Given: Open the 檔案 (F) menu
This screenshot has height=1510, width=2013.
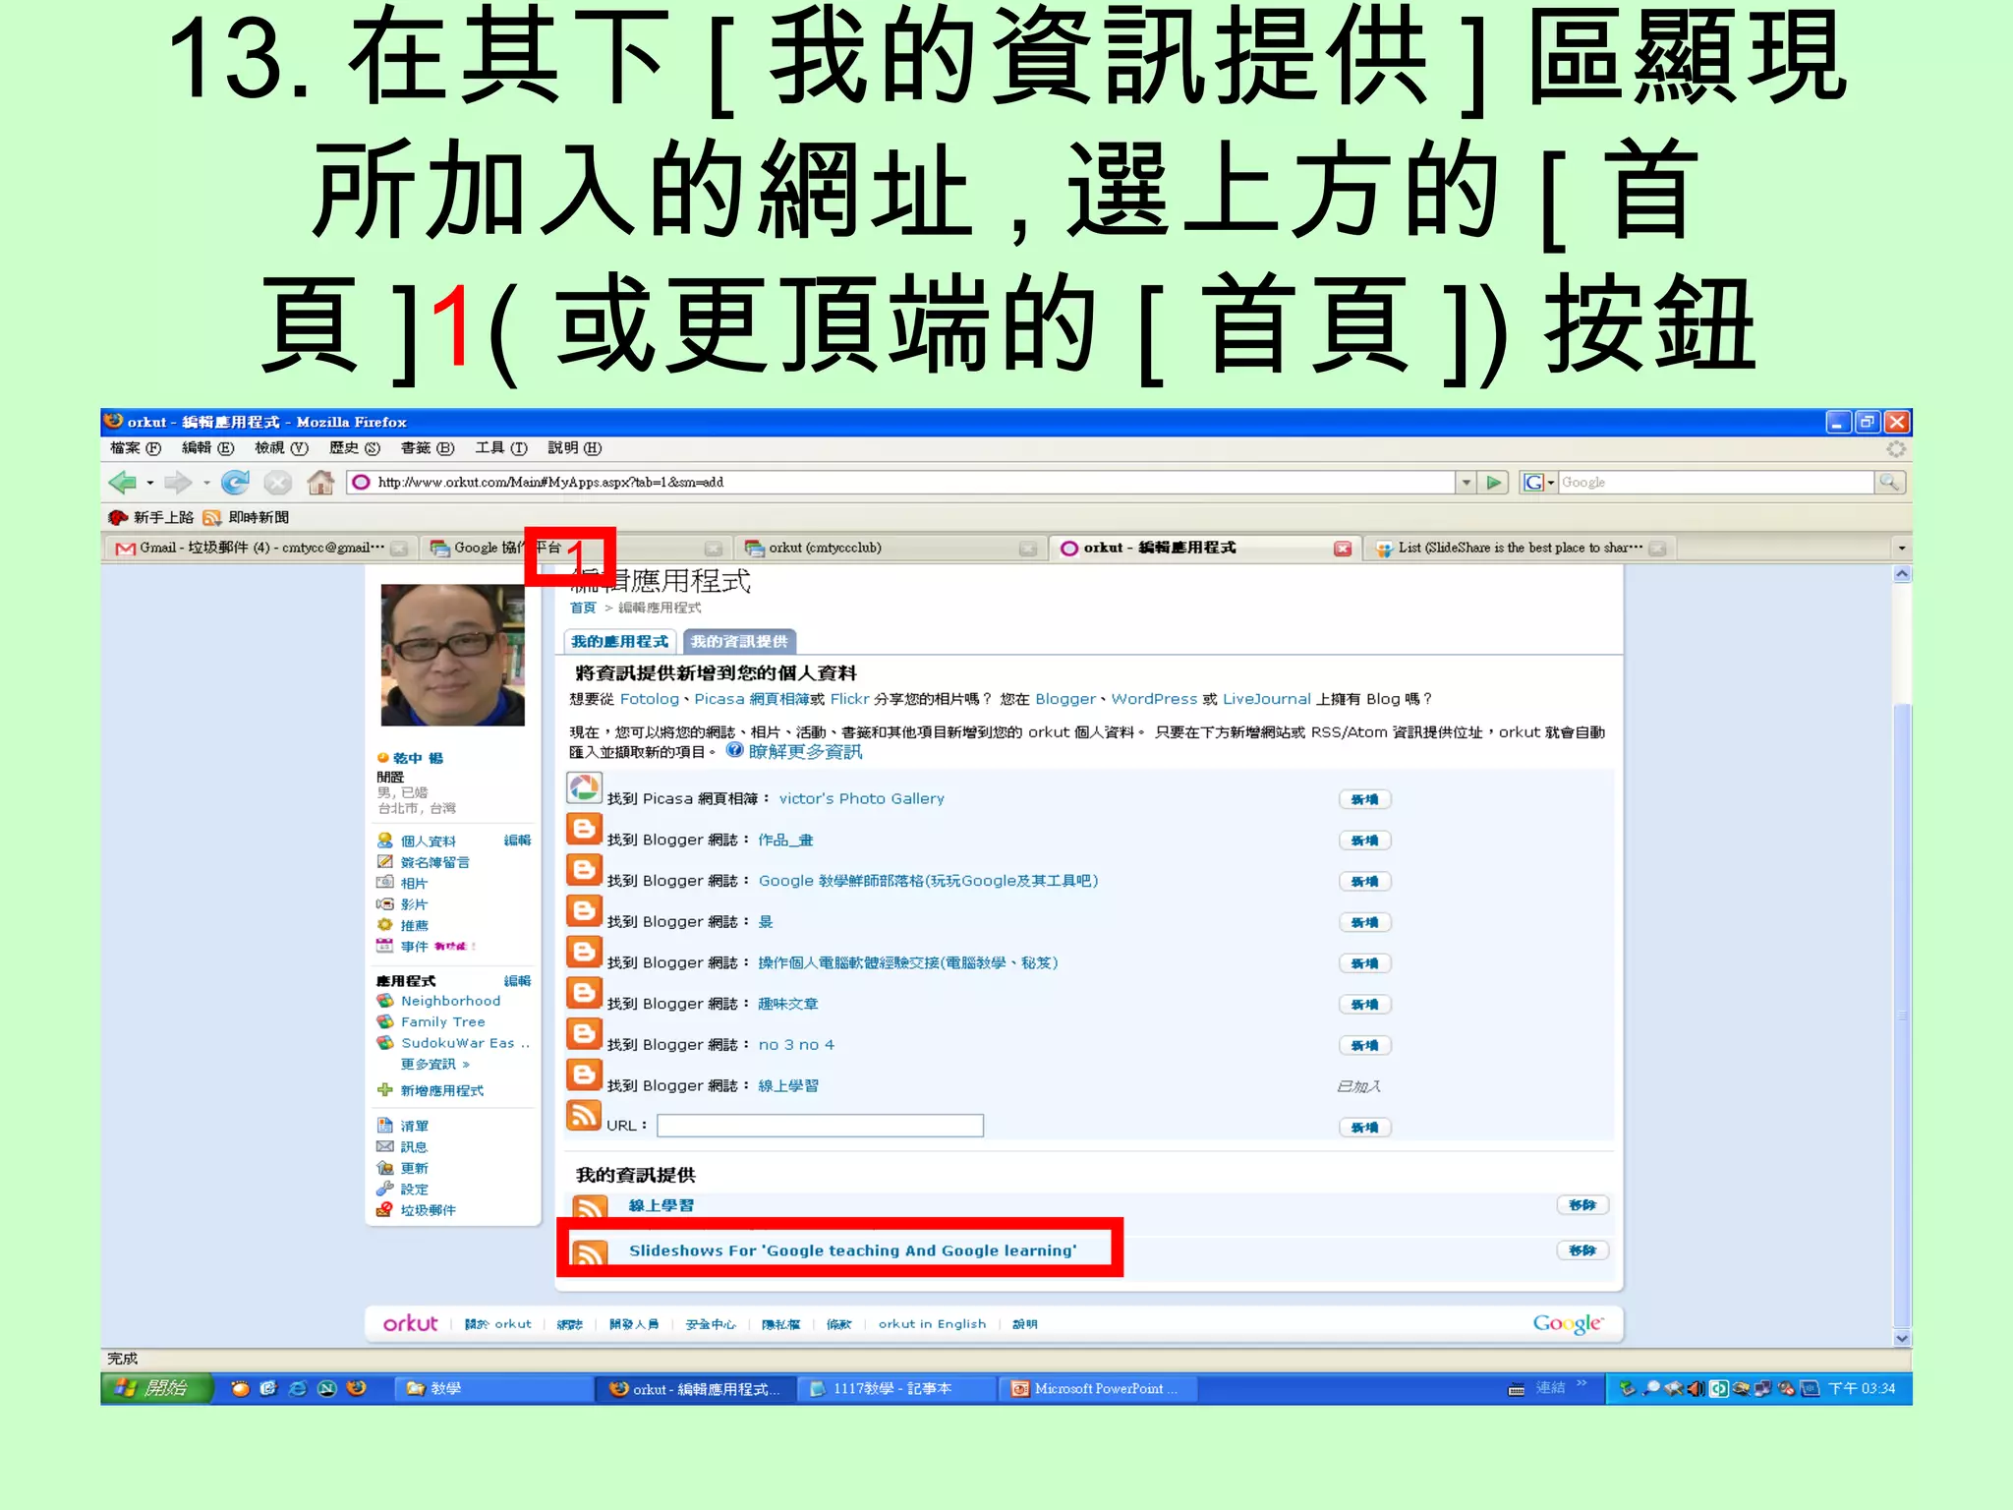Looking at the screenshot, I should (x=136, y=448).
